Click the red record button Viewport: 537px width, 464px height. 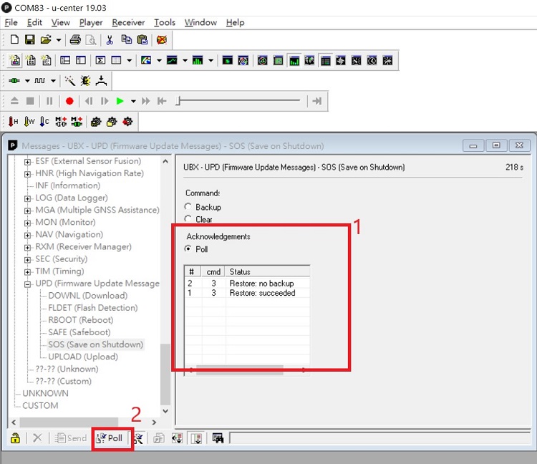(x=69, y=102)
